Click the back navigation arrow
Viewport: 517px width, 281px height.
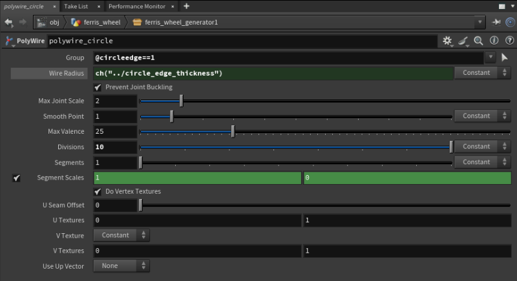pyautogui.click(x=8, y=23)
